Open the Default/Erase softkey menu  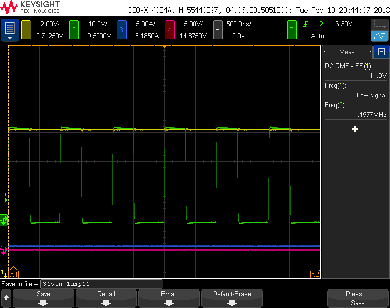(232, 298)
